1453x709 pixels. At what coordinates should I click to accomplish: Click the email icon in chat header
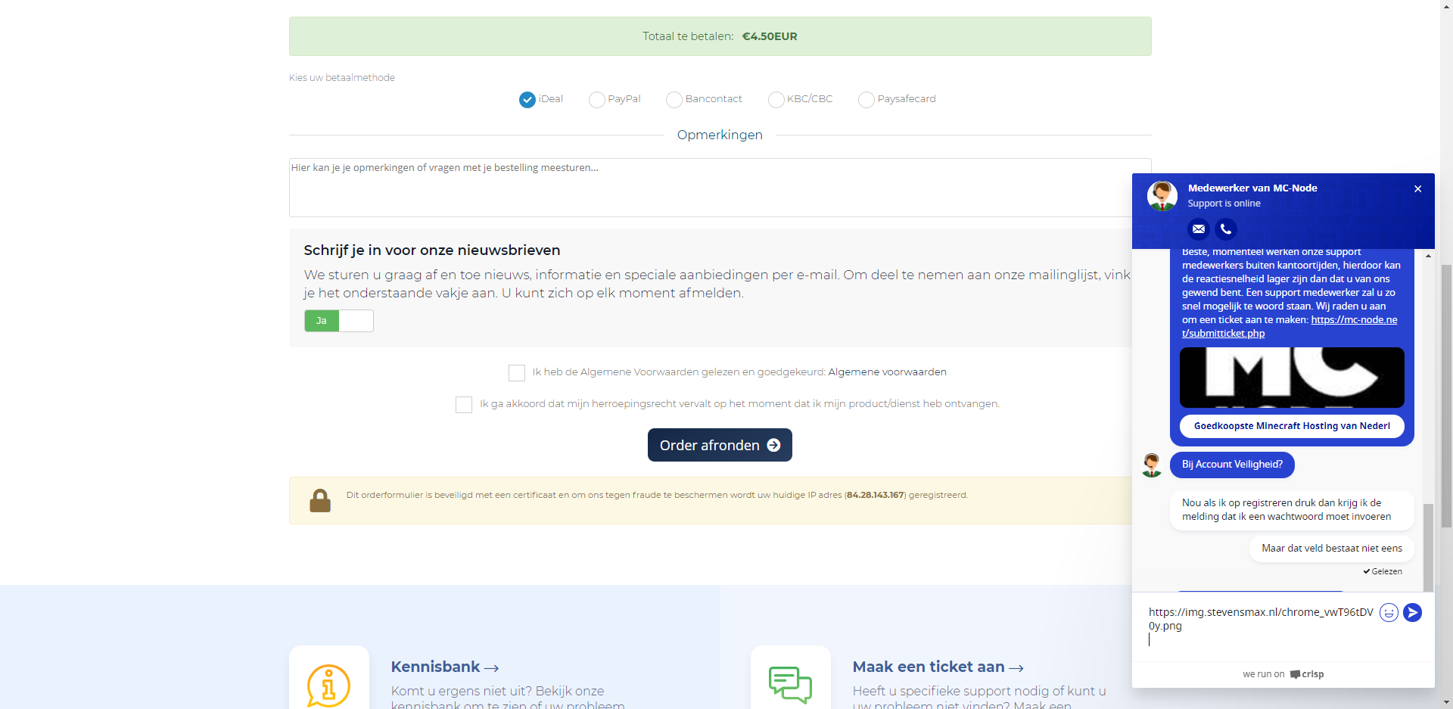coord(1199,229)
